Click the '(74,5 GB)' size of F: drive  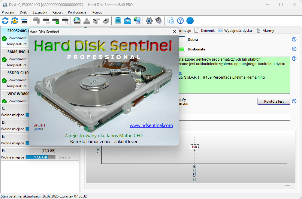coord(48,151)
